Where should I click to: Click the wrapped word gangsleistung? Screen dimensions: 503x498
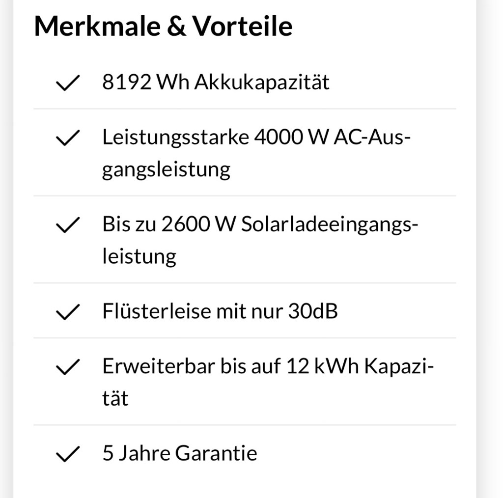point(166,170)
